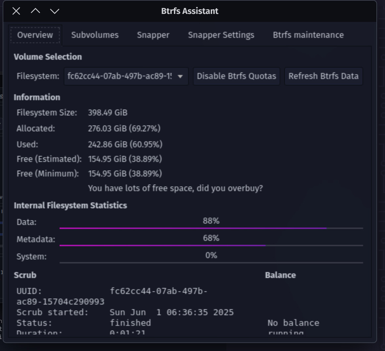Switch to Btrfs maintenance tab

click(x=308, y=35)
